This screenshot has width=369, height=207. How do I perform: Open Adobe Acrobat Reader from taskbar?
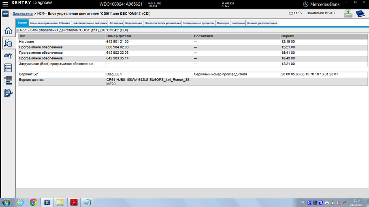pyautogui.click(x=74, y=202)
